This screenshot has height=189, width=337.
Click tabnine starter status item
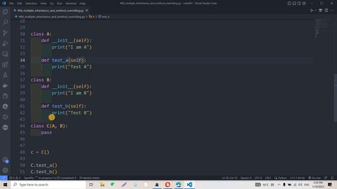point(90,178)
